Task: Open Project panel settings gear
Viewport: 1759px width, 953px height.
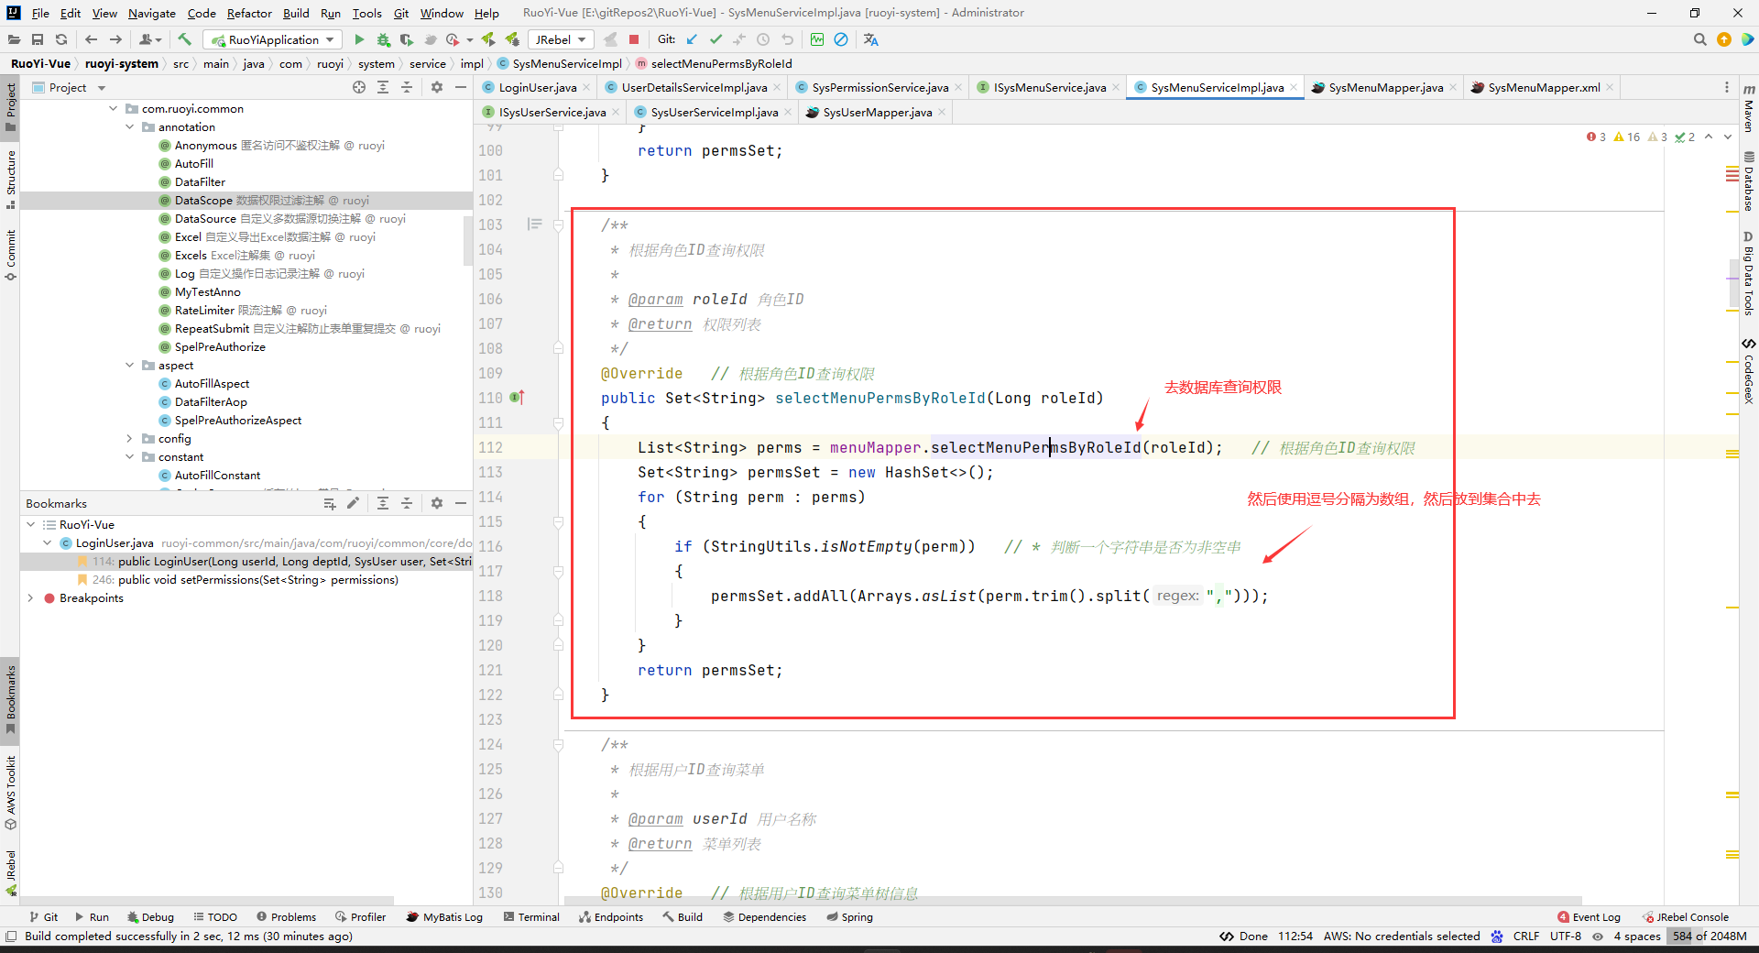Action: pos(437,87)
